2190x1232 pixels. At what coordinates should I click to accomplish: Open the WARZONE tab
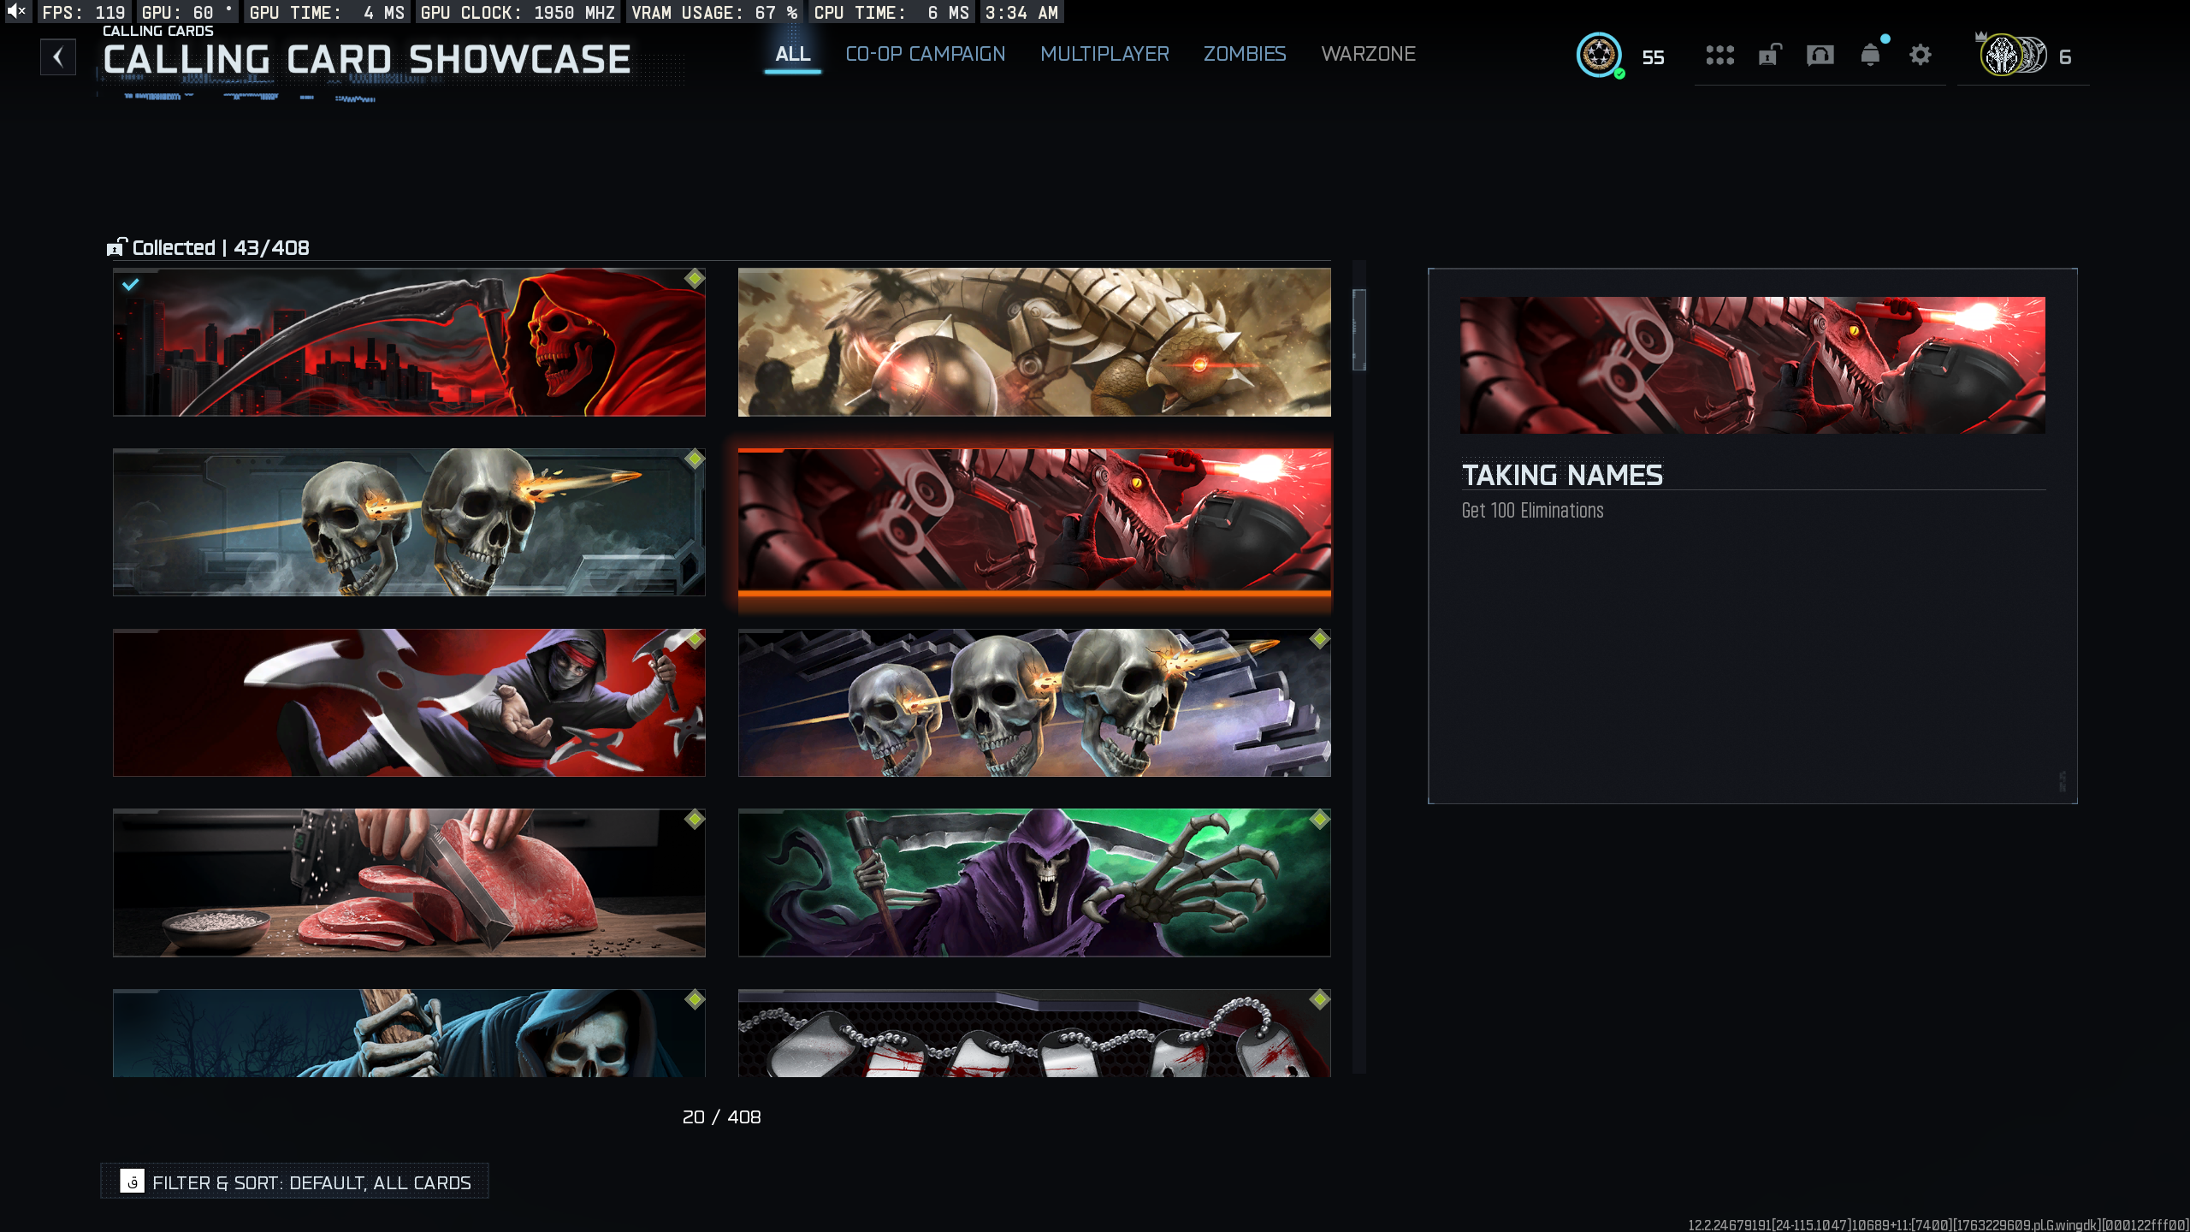(1369, 54)
